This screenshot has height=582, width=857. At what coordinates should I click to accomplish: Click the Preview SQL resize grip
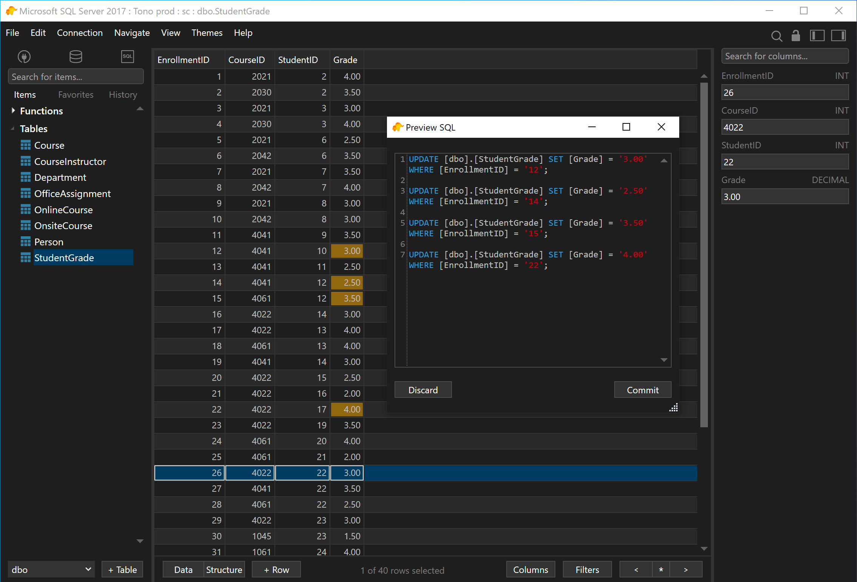click(674, 408)
